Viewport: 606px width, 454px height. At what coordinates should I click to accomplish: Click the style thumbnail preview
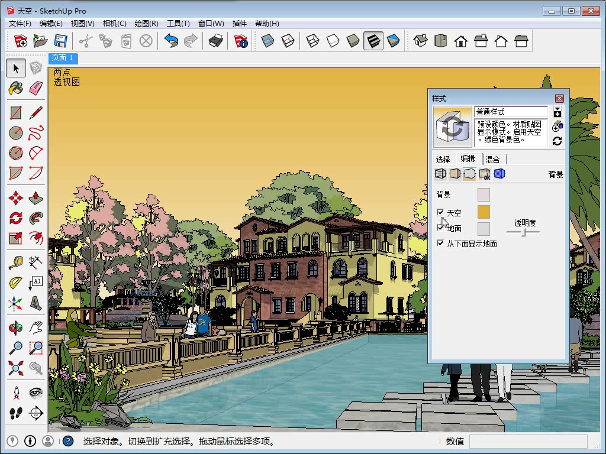452,127
